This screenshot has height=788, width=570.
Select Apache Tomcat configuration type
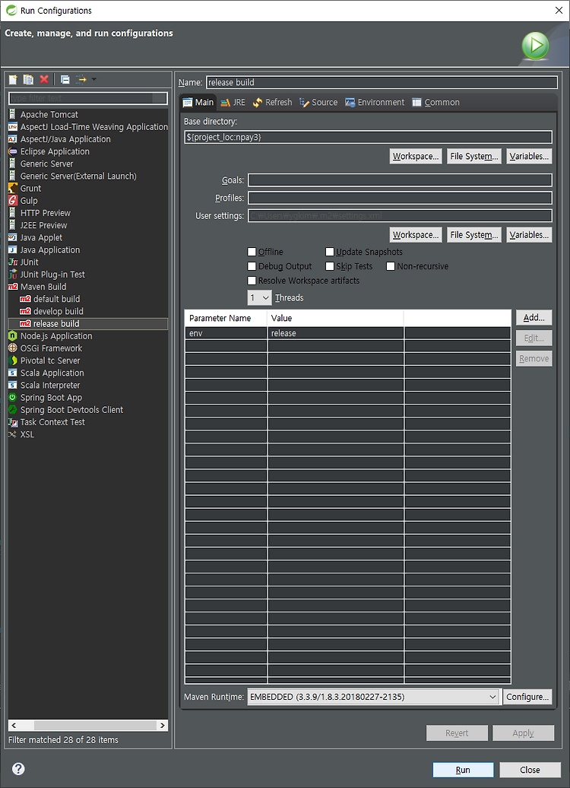click(x=49, y=115)
